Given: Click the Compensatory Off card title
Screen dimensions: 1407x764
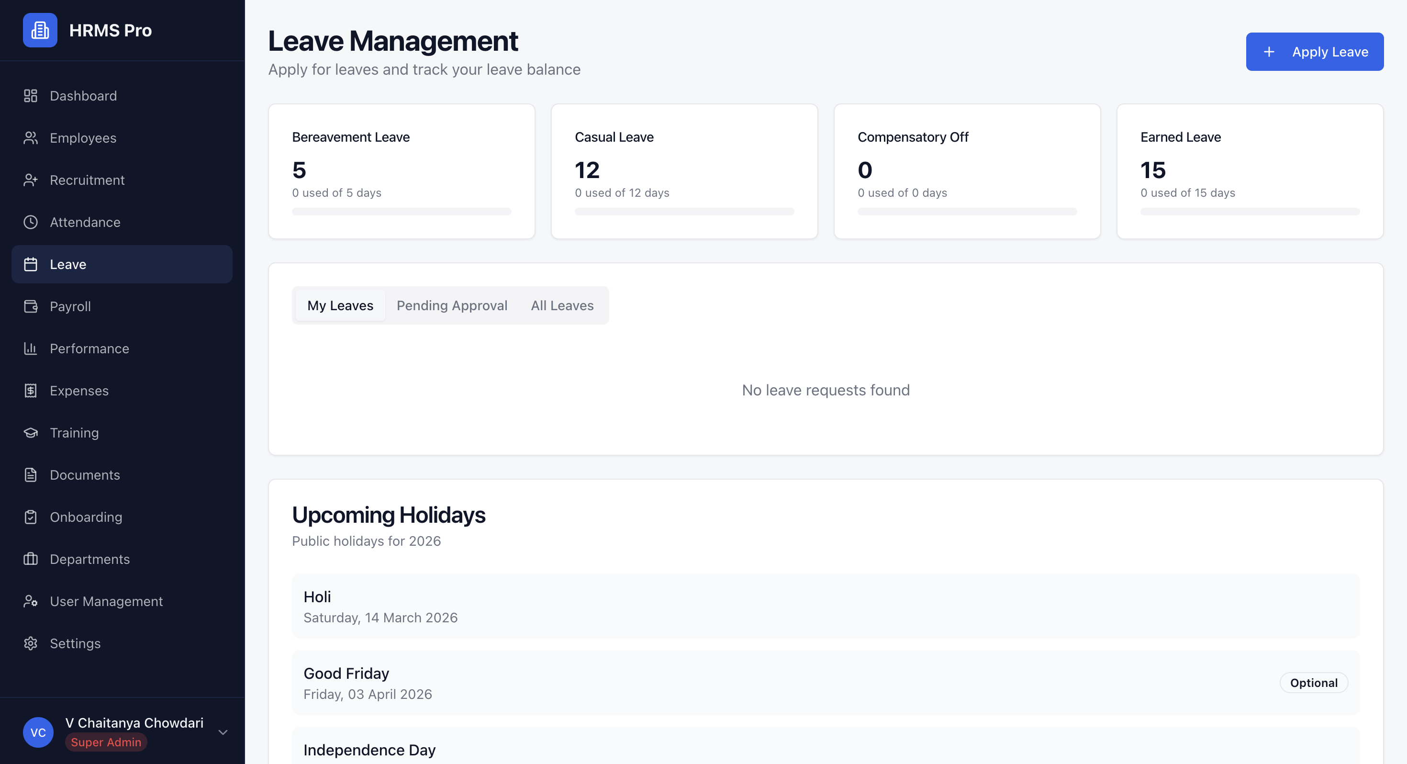Looking at the screenshot, I should (x=913, y=136).
